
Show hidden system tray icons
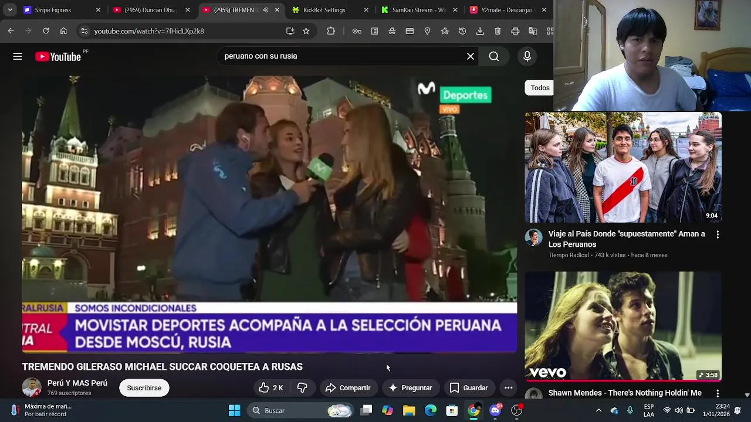[x=598, y=410]
